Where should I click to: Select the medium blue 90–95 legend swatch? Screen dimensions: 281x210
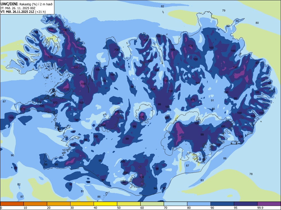222,204
